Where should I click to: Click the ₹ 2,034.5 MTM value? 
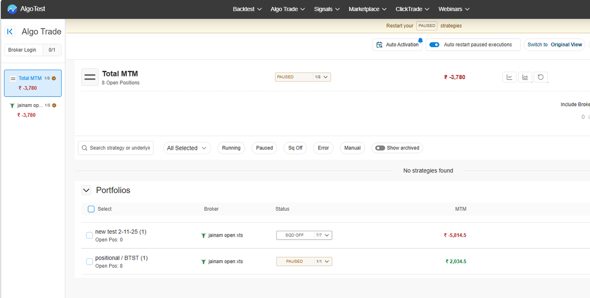click(x=456, y=261)
